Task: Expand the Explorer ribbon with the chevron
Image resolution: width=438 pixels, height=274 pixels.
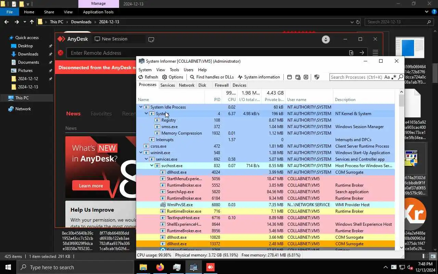Action: point(426,12)
